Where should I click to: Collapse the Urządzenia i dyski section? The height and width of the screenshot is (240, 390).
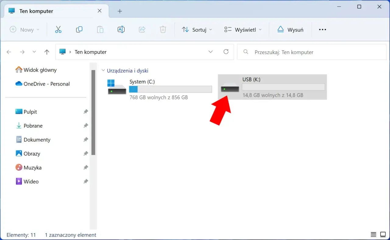[103, 70]
